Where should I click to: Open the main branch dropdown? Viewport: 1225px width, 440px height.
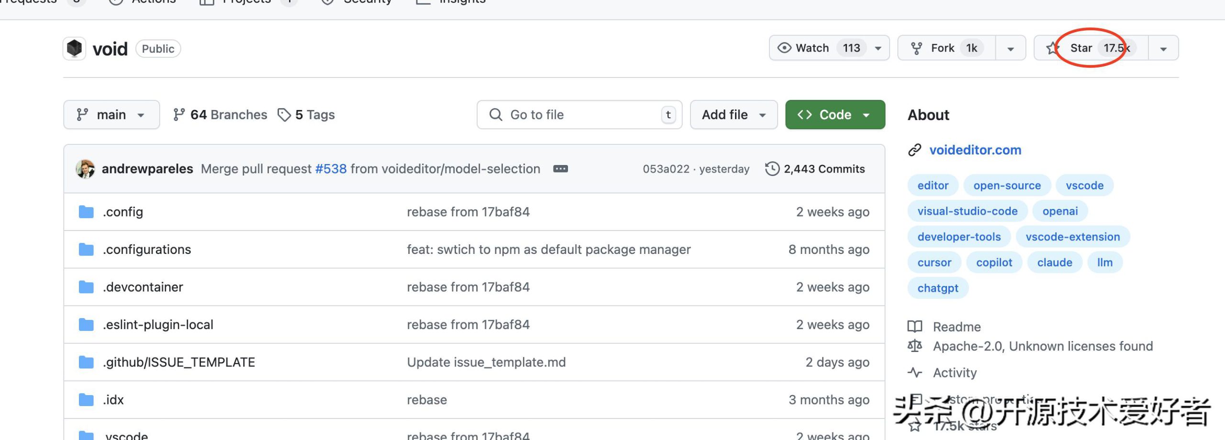tap(111, 115)
